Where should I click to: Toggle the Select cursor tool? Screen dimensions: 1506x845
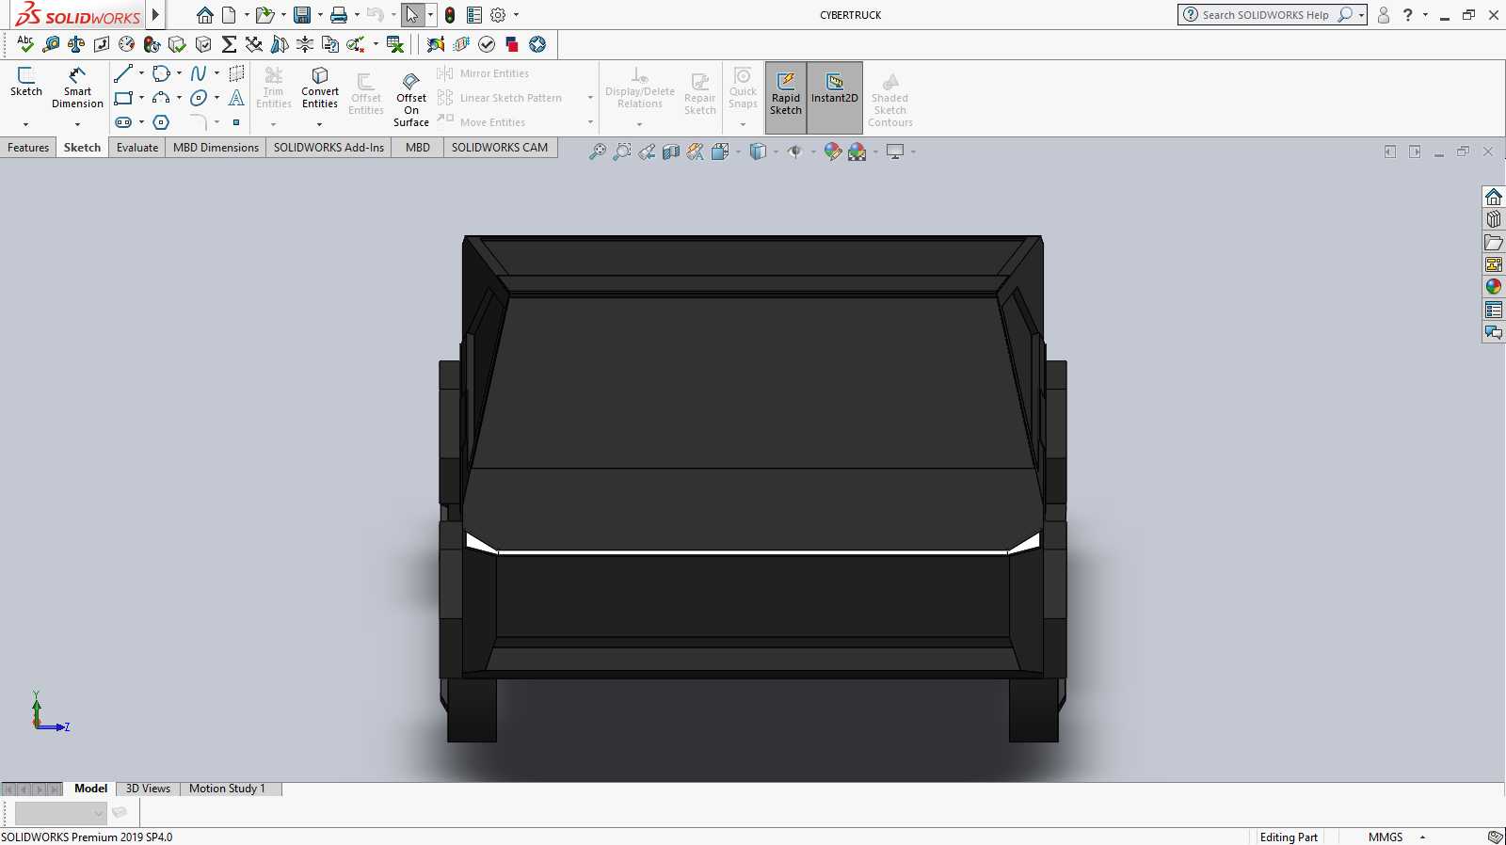(x=412, y=15)
